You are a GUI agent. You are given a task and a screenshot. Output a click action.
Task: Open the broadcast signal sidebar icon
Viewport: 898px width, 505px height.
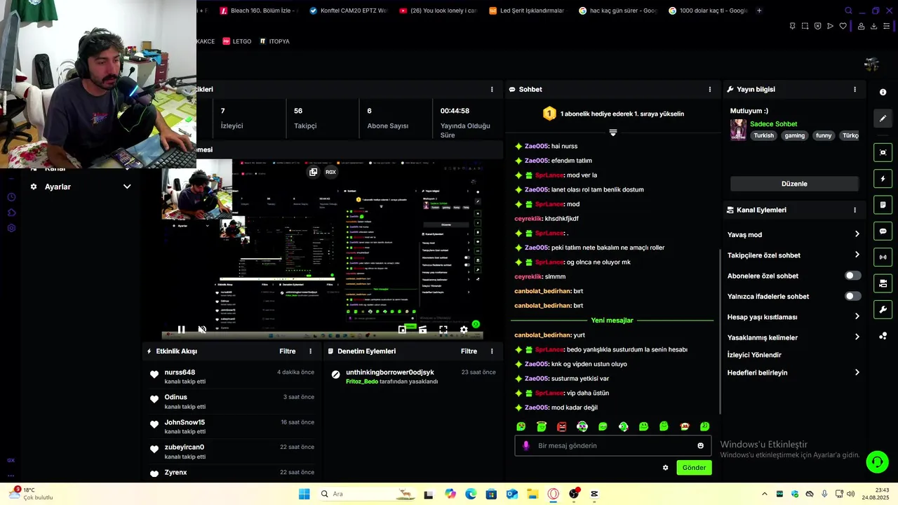coord(883,257)
